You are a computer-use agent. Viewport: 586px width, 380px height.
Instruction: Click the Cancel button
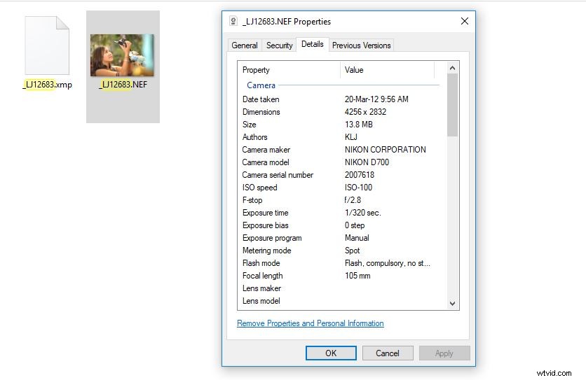[x=388, y=353]
